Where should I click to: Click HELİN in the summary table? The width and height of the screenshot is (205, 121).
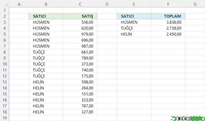click(134, 34)
